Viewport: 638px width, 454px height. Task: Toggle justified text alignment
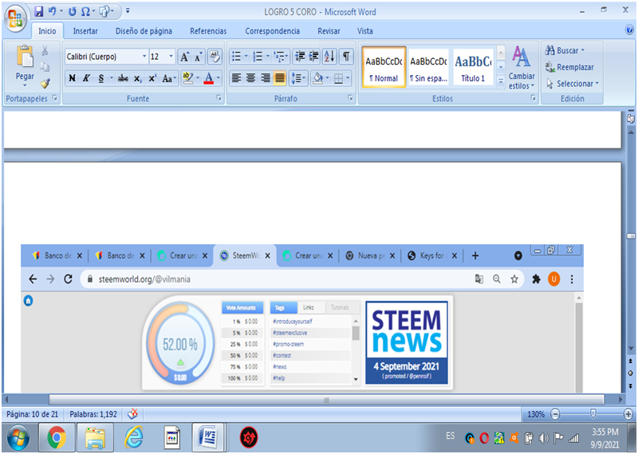coord(280,77)
